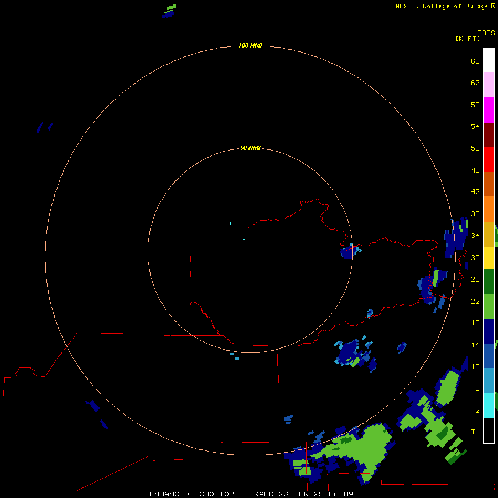Select the "42" scale value
Screen dimensions: 498x498
475,192
